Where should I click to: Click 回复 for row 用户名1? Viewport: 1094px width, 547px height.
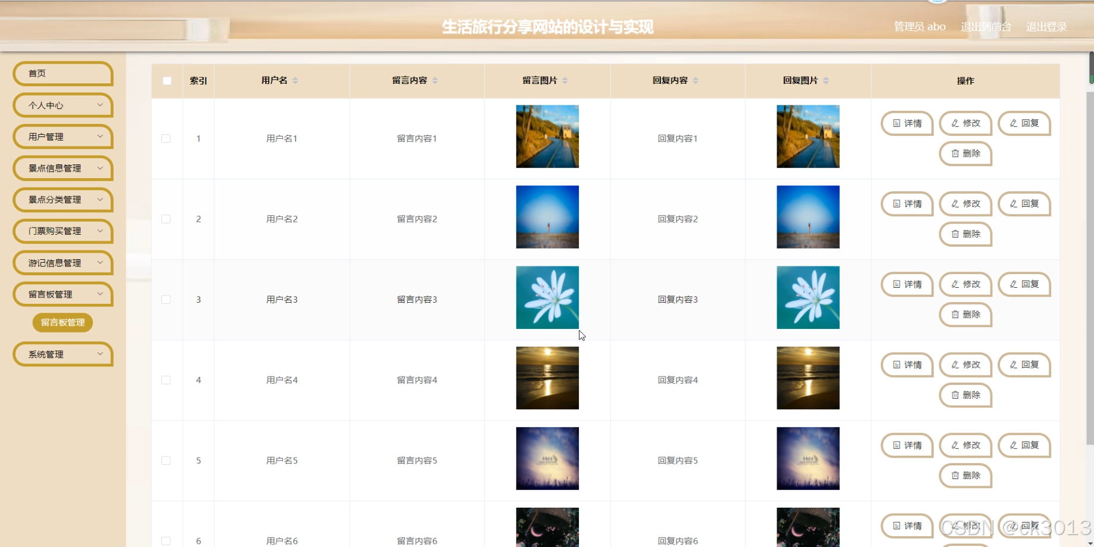(1024, 123)
